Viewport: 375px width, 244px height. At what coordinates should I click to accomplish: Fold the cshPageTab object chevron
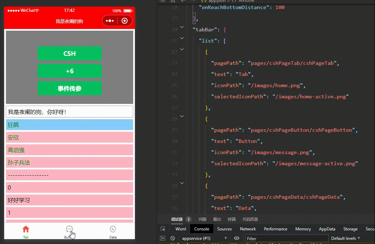pyautogui.click(x=182, y=49)
